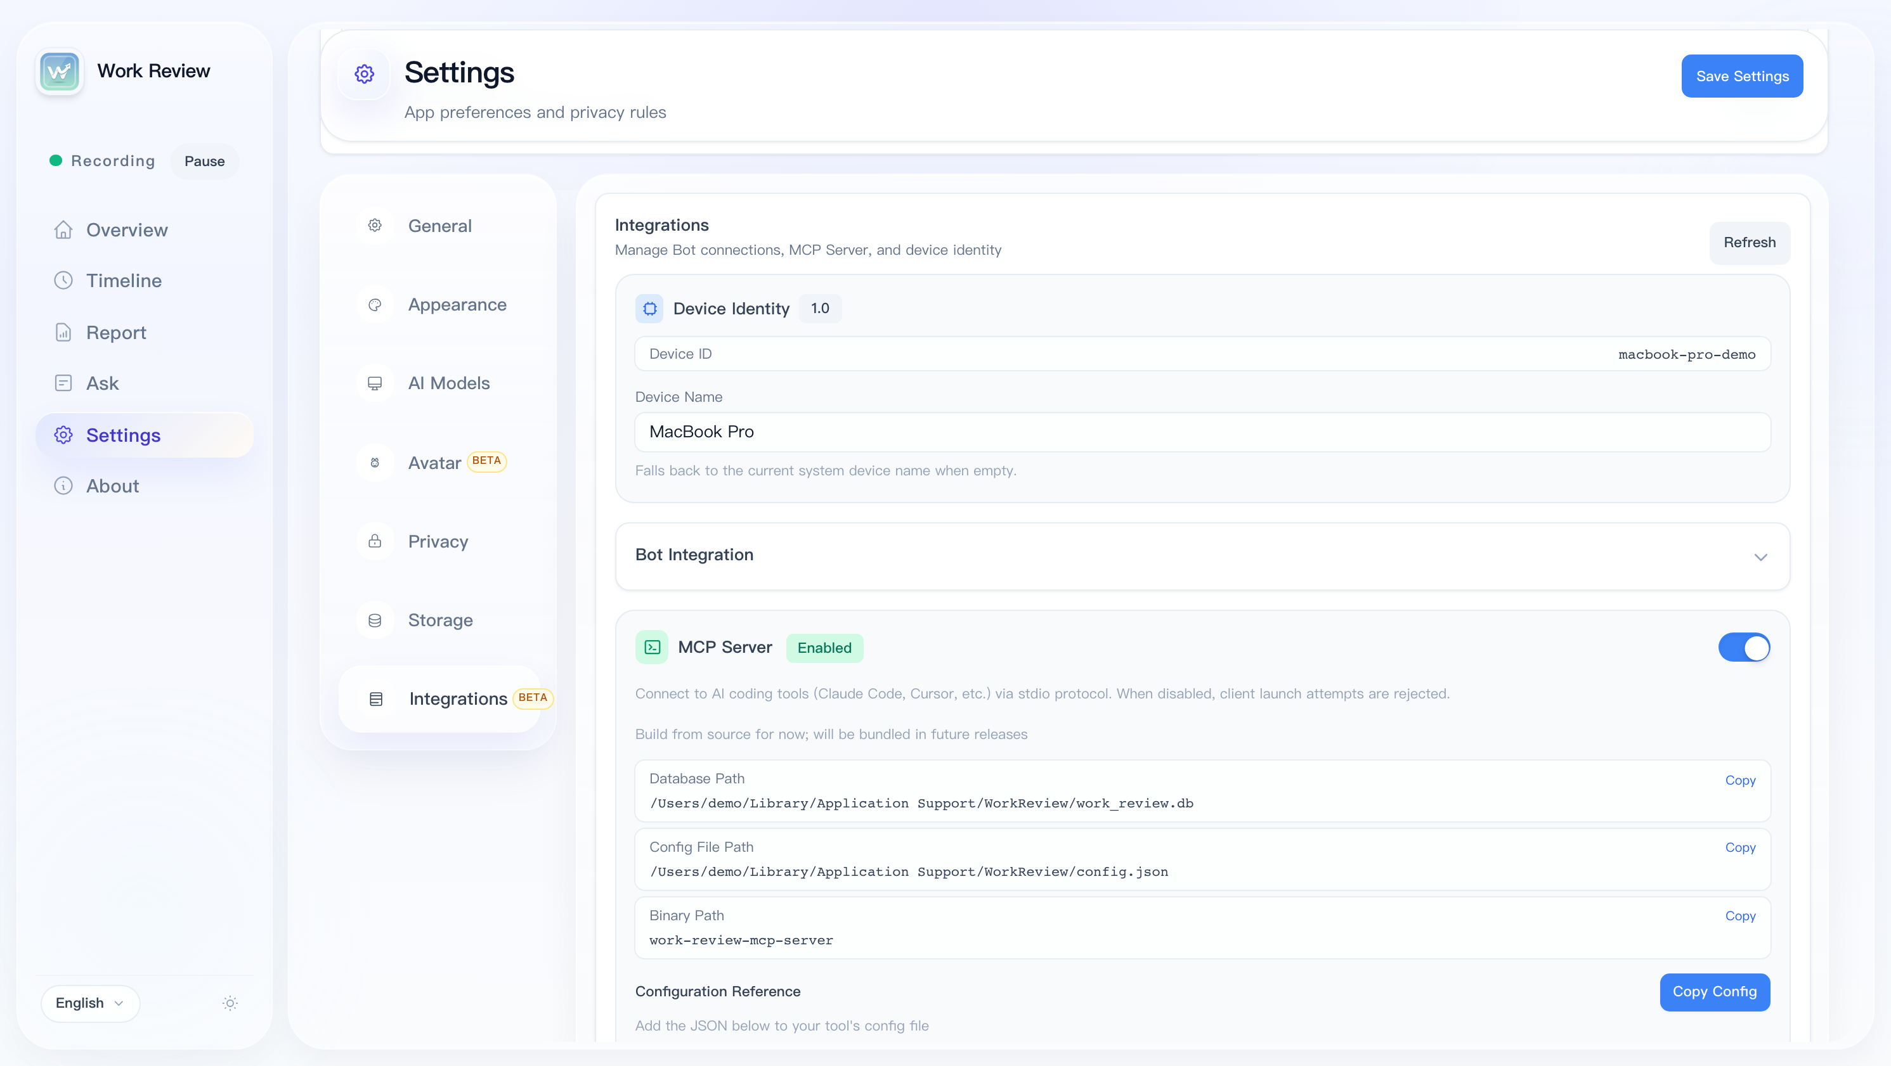The height and width of the screenshot is (1066, 1891).
Task: Expand the Bot Integration section
Action: tap(1760, 557)
